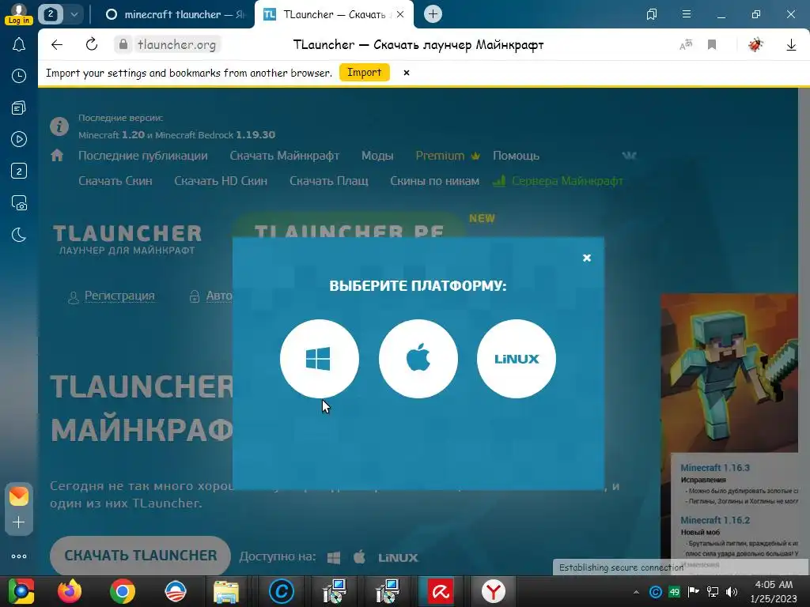Click the info icon near latest versions
This screenshot has height=607, width=810.
tap(59, 126)
